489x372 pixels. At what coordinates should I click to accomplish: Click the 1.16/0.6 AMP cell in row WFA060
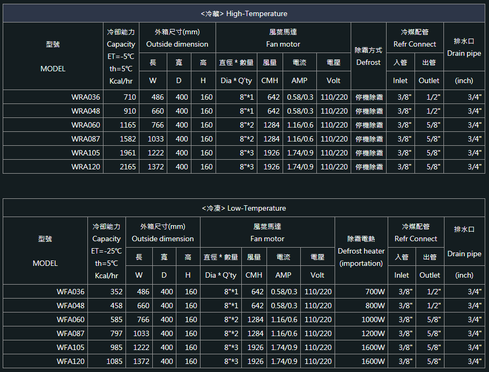(x=284, y=319)
